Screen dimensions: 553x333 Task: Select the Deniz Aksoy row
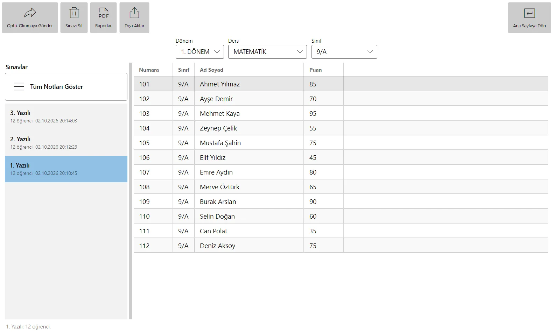point(341,246)
